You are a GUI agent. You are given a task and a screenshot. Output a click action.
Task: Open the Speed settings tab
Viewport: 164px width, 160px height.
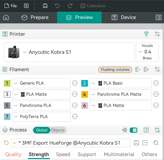coord(63,154)
